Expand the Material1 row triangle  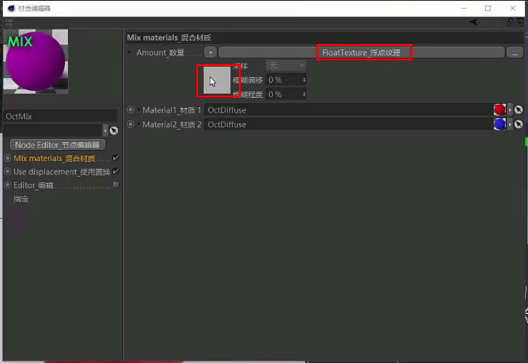click(138, 110)
